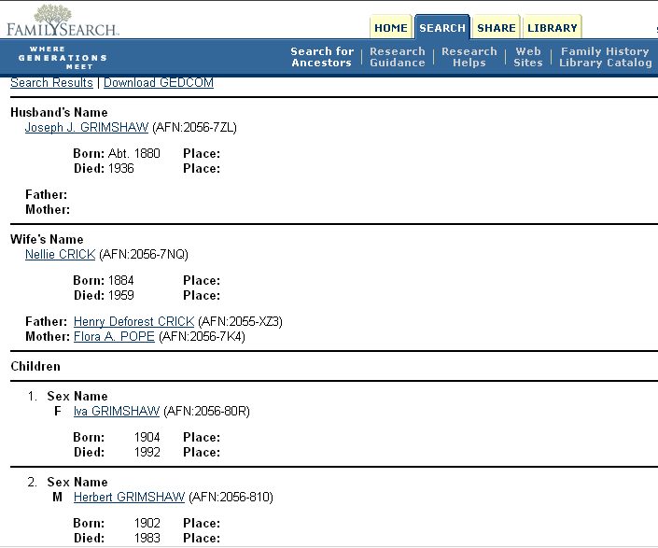
Task: Select the AFN:2056-7K4 text
Action: point(202,336)
